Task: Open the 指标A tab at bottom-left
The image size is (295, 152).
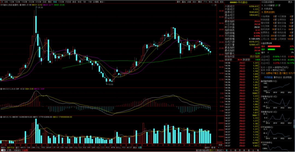Action: click(x=3, y=147)
